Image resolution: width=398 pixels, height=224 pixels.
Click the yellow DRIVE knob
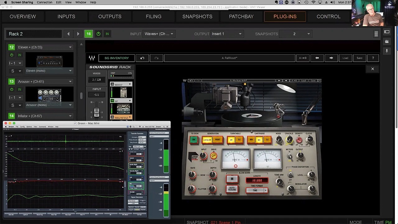pyautogui.click(x=214, y=156)
